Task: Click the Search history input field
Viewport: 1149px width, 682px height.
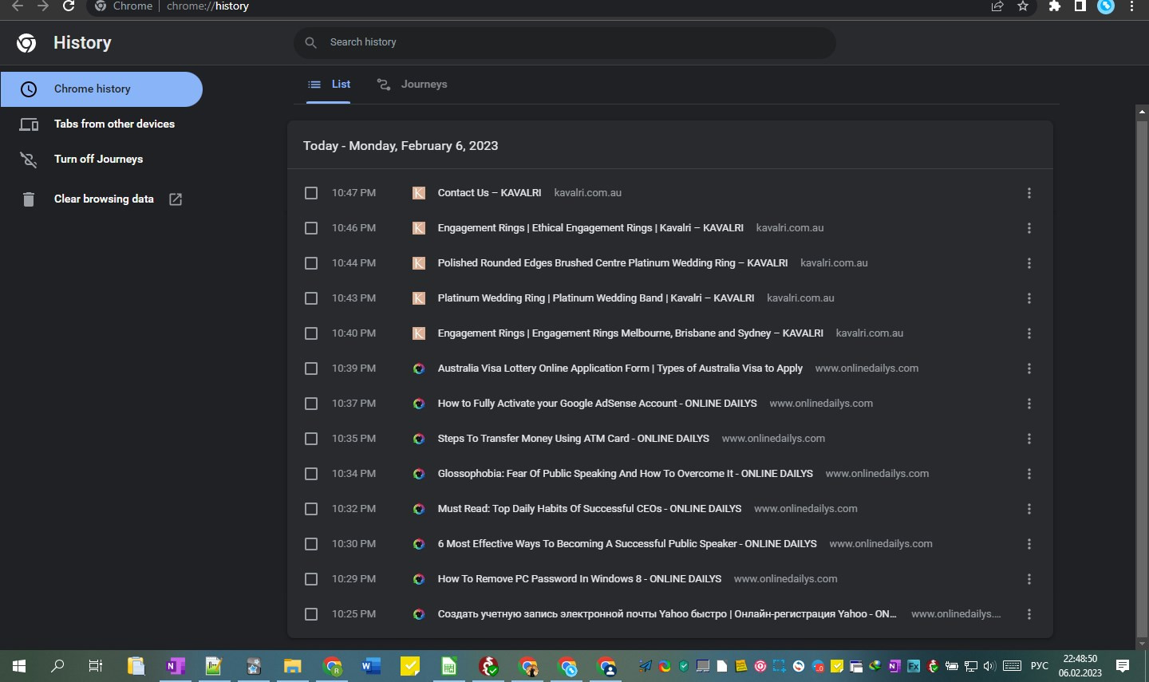Action: (565, 42)
